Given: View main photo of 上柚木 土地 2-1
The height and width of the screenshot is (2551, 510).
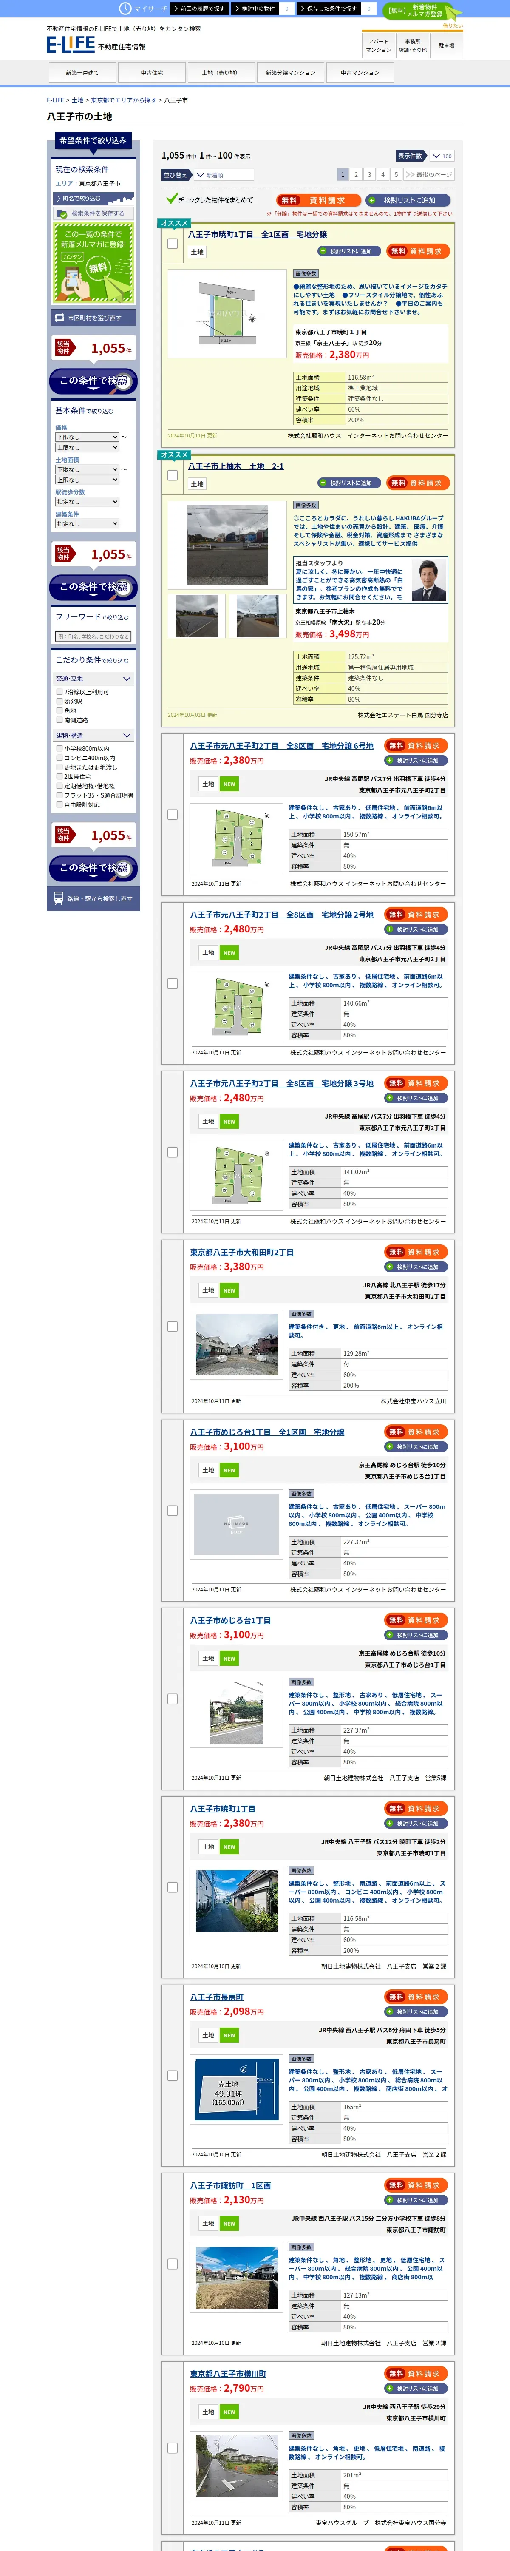Looking at the screenshot, I should click(228, 545).
